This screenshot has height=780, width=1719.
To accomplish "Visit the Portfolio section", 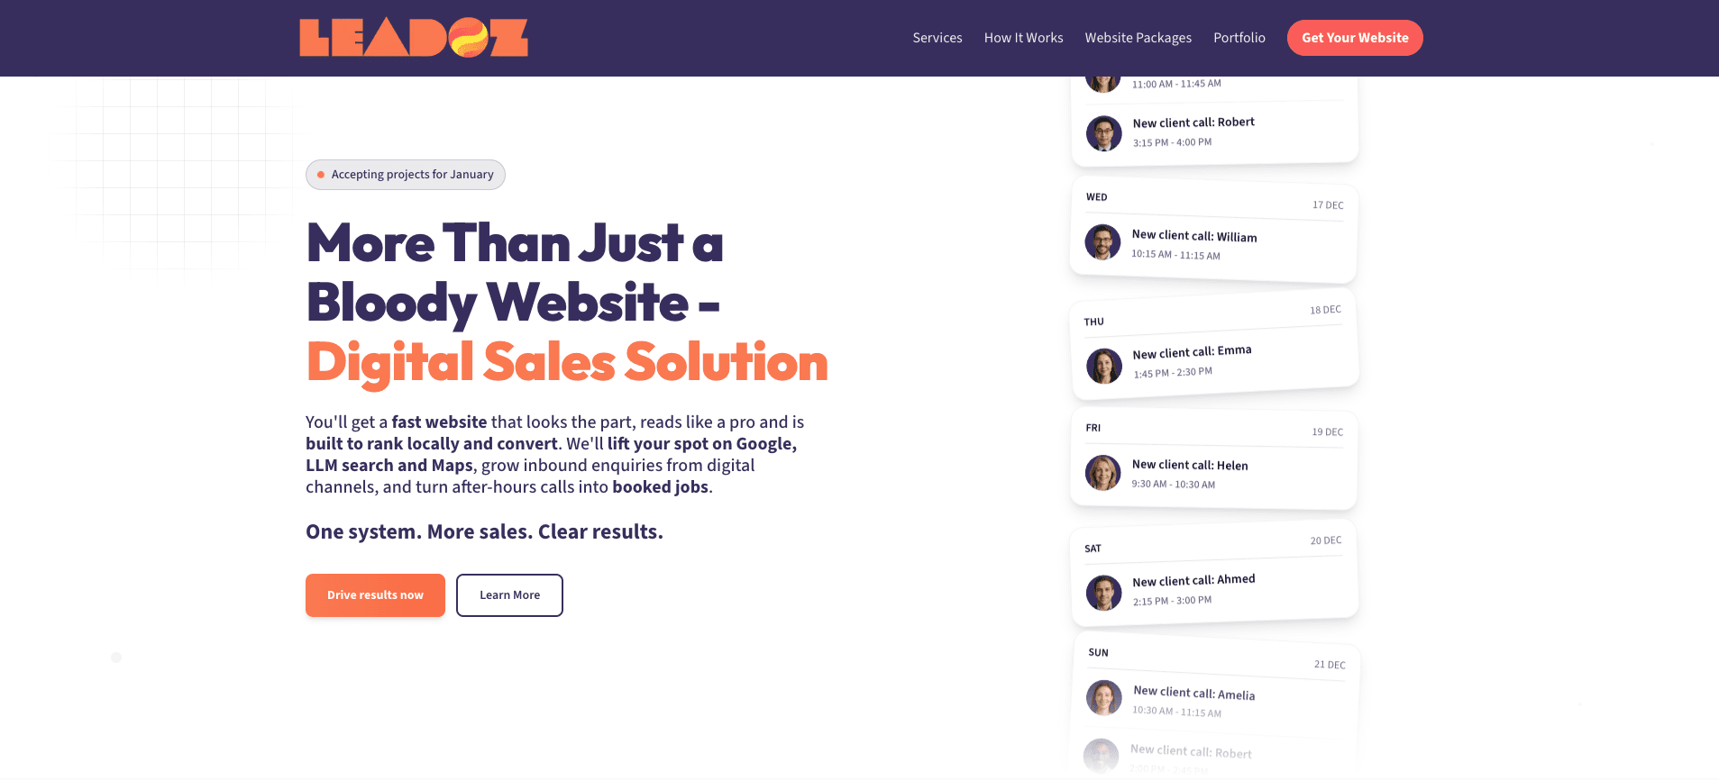I will coord(1239,38).
